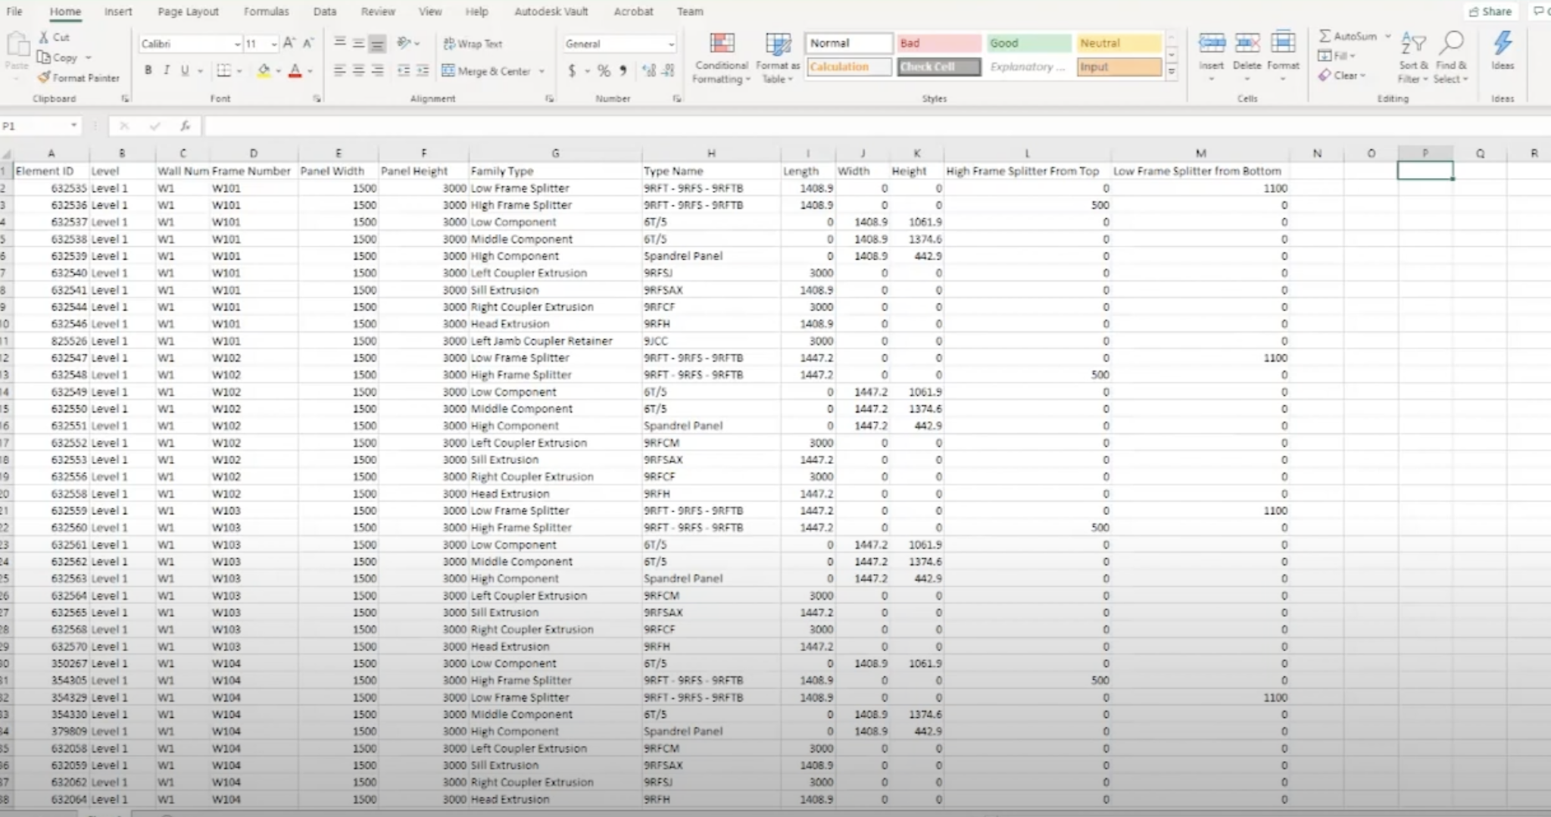Apply bold formatting from the Font group
1551x817 pixels.
pyautogui.click(x=148, y=70)
